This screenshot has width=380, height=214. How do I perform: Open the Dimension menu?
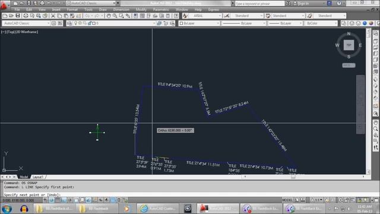[121, 10]
